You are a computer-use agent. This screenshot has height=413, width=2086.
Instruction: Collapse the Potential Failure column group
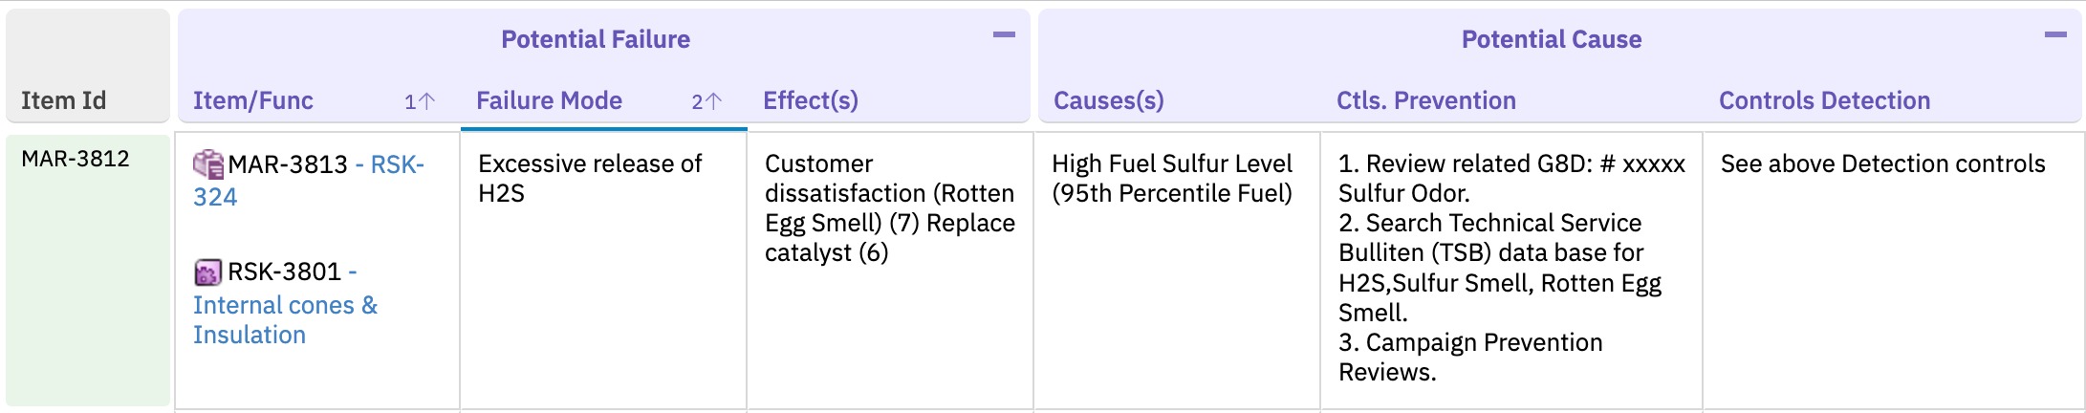click(x=1004, y=35)
